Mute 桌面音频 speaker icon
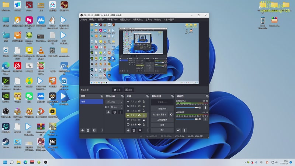The height and width of the screenshot is (166, 295). point(200,119)
